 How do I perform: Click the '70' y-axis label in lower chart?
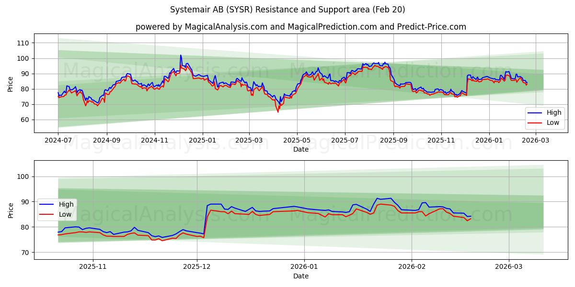[25, 252]
